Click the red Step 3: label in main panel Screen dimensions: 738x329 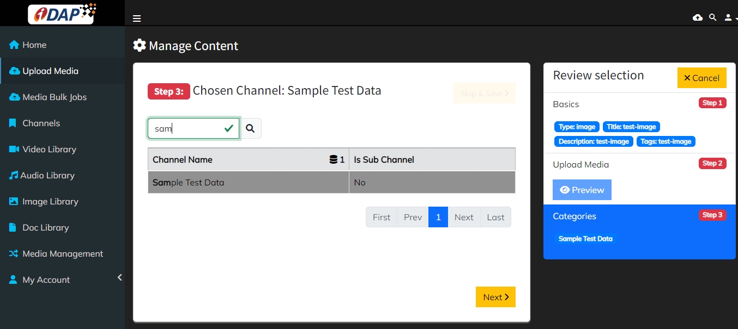coord(169,91)
